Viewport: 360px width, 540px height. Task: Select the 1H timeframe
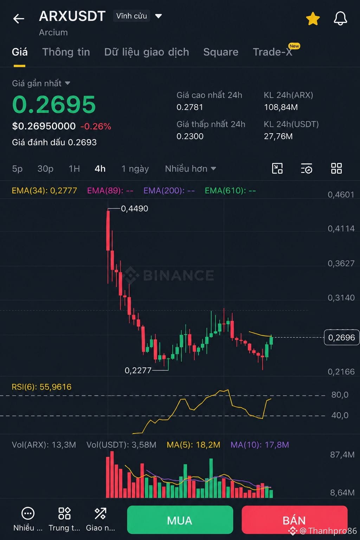tap(74, 169)
